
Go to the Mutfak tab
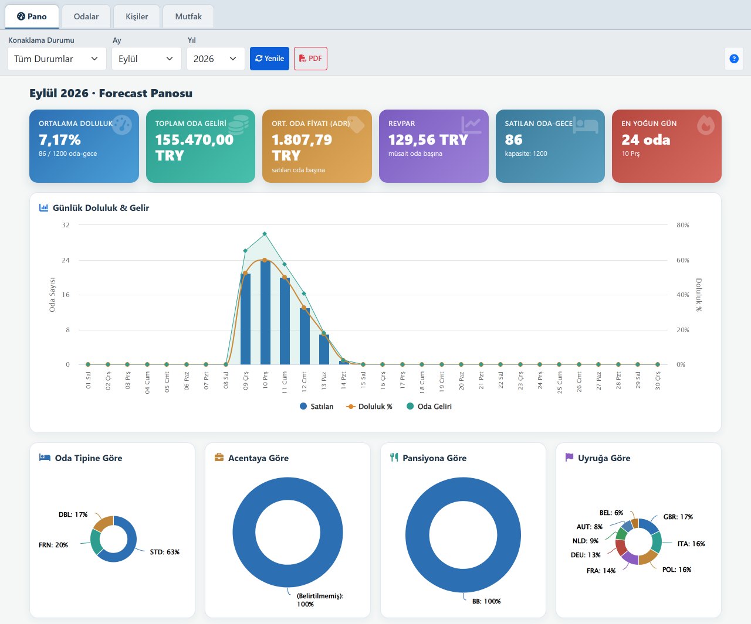coord(188,16)
